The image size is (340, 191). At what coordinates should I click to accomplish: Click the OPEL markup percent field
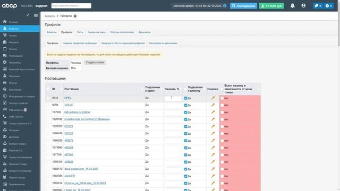click(x=173, y=98)
